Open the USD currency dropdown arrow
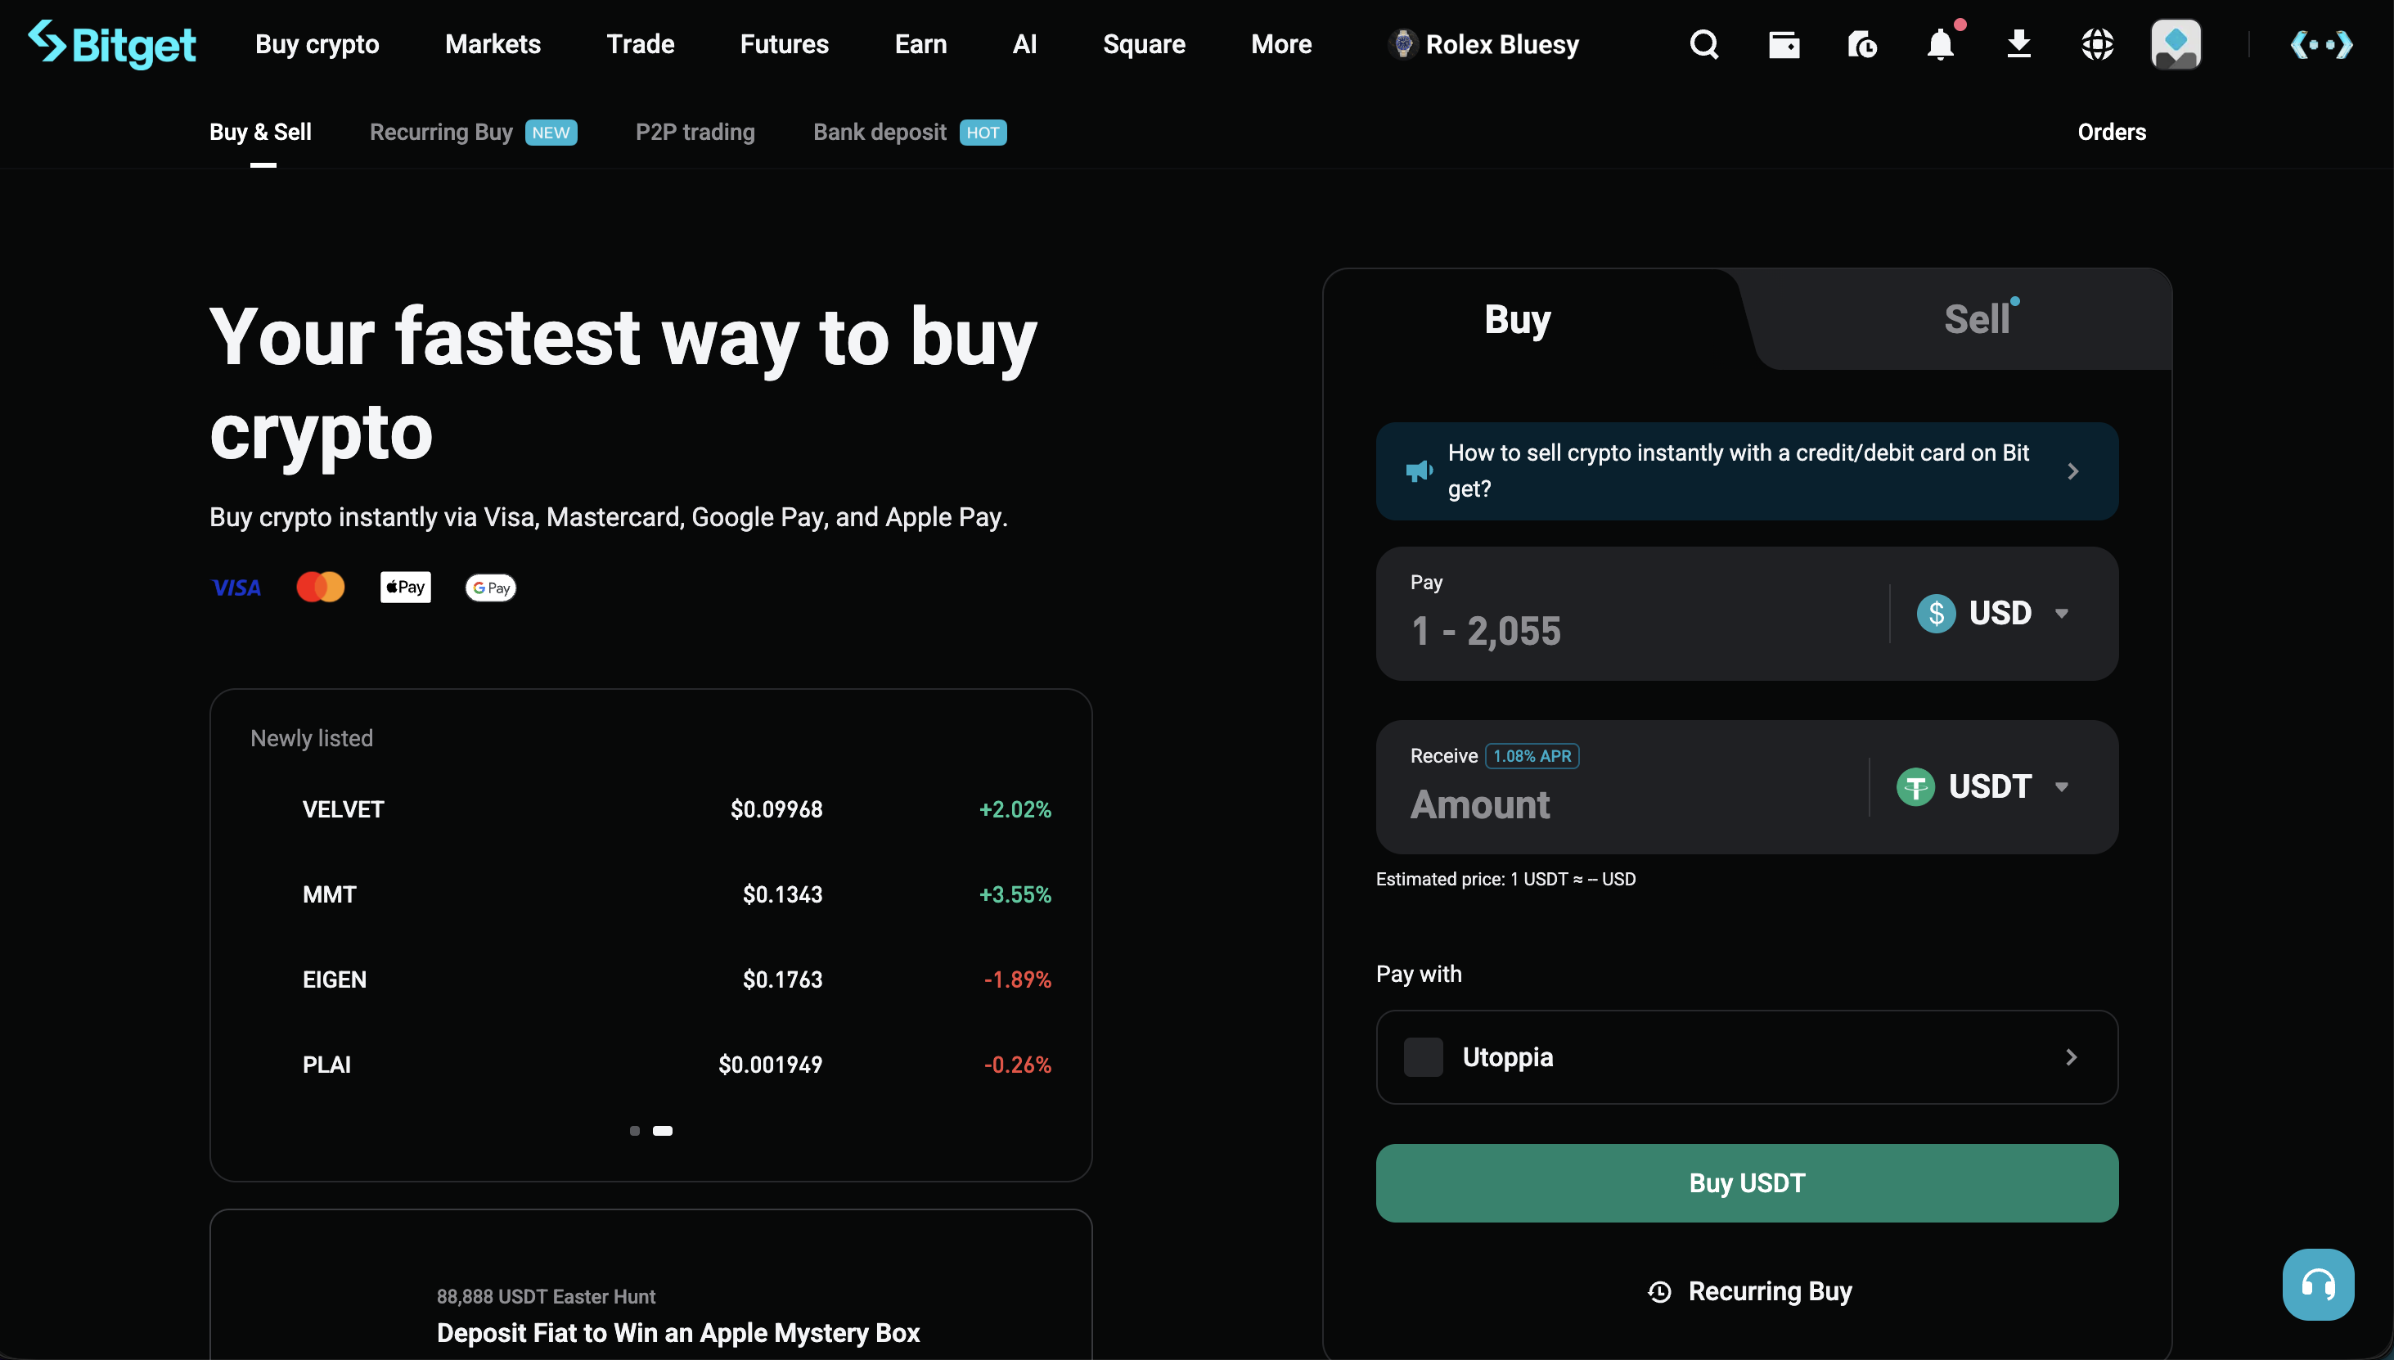Viewport: 2394px width, 1360px height. pyautogui.click(x=2061, y=614)
